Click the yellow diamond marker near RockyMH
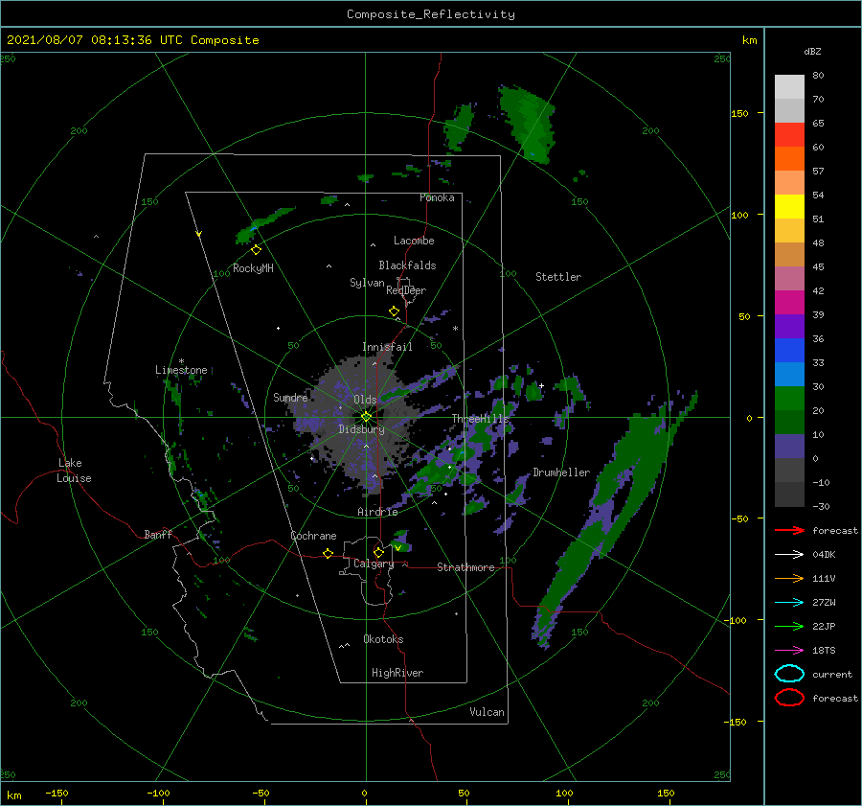The height and width of the screenshot is (806, 862). (256, 250)
